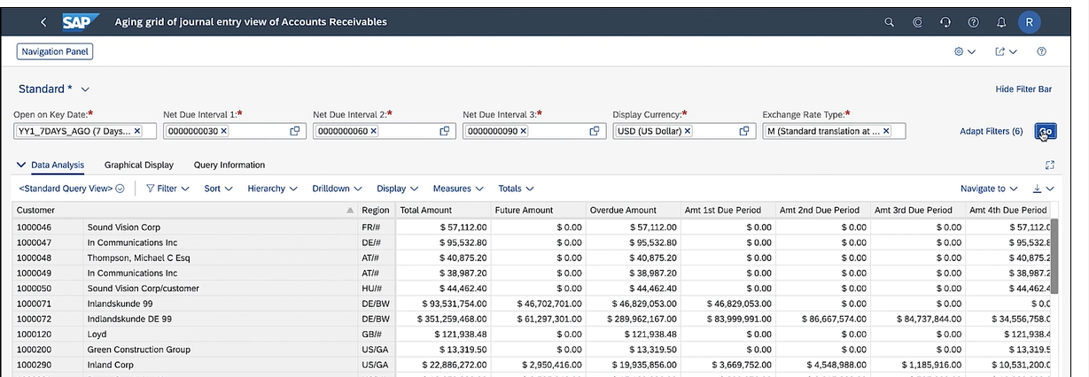Viewport: 1089px width, 377px height.
Task: Click Hide Filter Bar link
Action: [x=1023, y=89]
